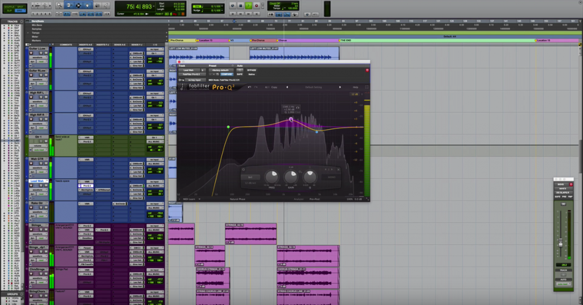Open Bell filter shape dropdown

point(251,177)
